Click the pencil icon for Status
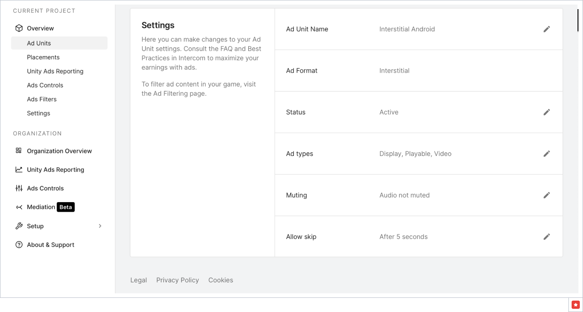Image resolution: width=583 pixels, height=312 pixels. coord(547,112)
